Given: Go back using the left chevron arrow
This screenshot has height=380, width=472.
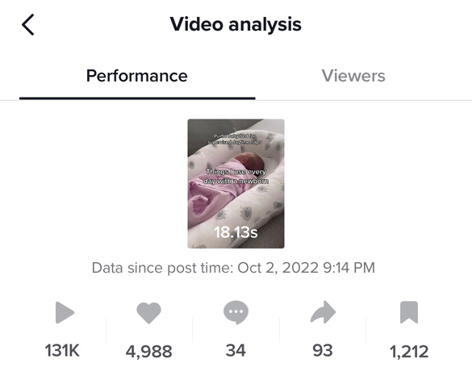Looking at the screenshot, I should (x=27, y=25).
